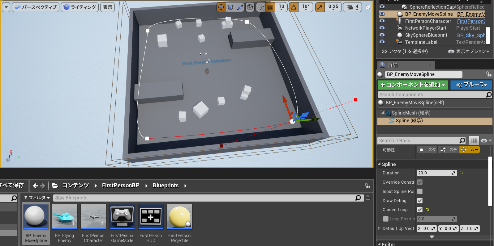Screen dimensions: 494x246
Task: Reset Duration to default arrow
Action: coord(462,173)
